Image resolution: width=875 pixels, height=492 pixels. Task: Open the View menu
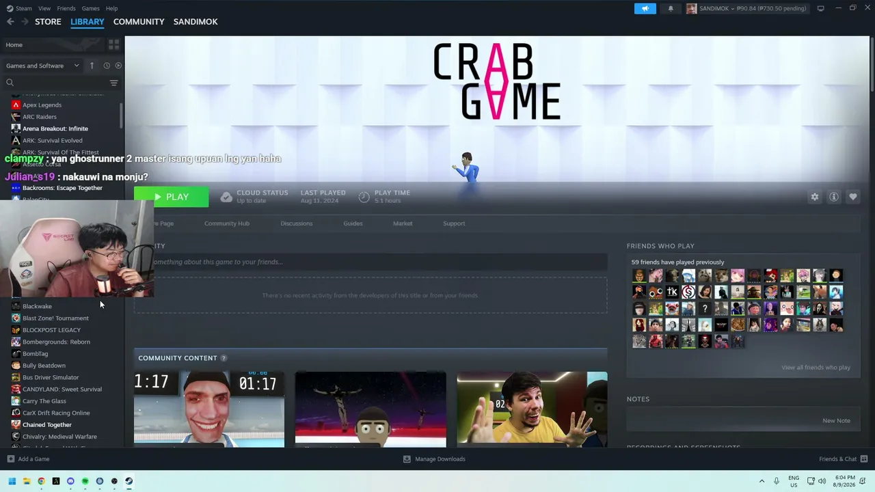click(44, 8)
